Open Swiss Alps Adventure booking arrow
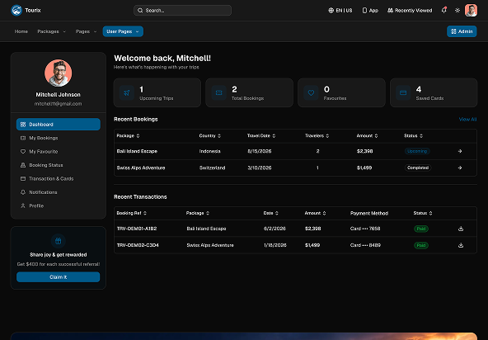 [460, 168]
